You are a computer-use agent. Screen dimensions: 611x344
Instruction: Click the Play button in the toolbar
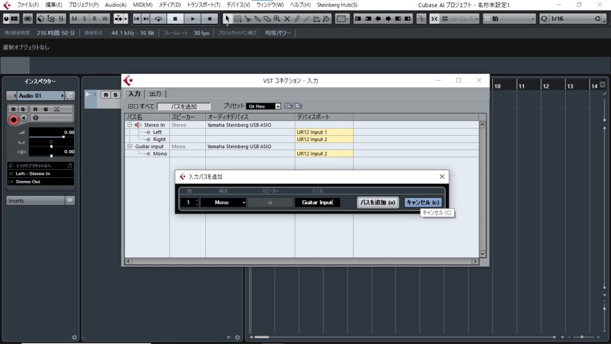[192, 18]
